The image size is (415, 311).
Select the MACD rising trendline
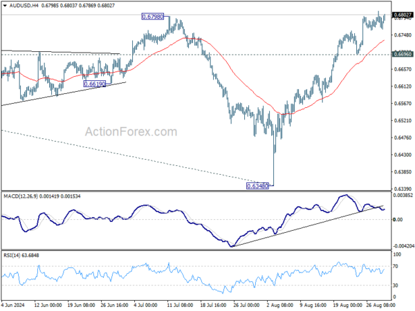[308, 226]
